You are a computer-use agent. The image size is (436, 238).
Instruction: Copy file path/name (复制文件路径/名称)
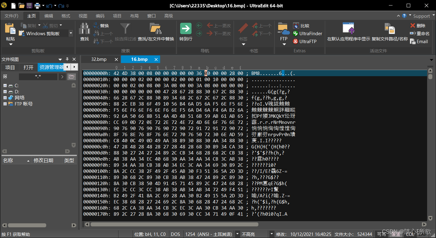pyautogui.click(x=390, y=32)
